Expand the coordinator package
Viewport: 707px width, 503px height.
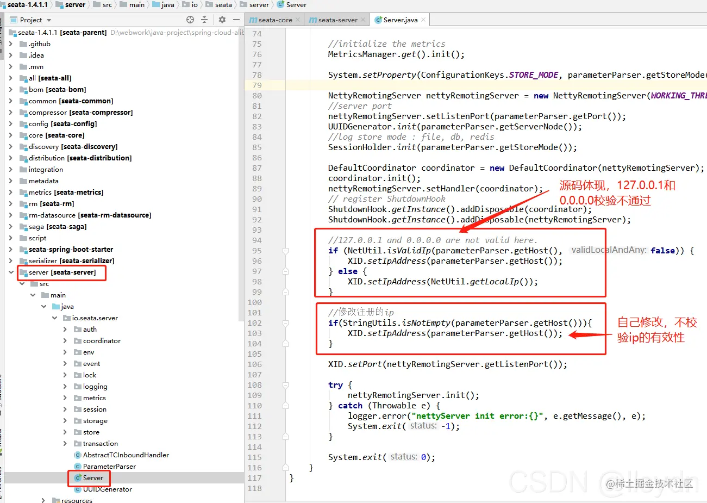[x=65, y=341]
